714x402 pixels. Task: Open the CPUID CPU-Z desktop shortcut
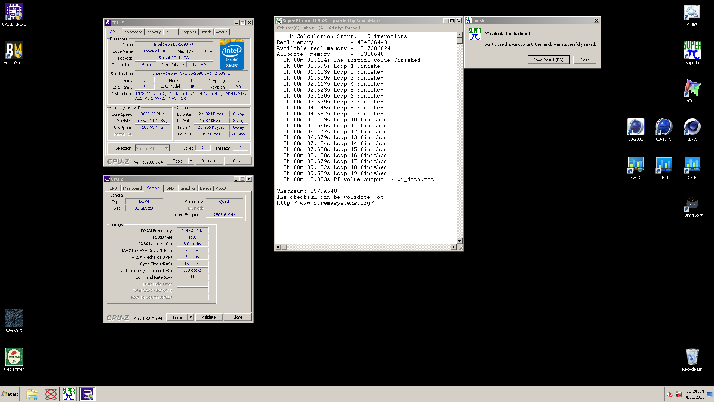14,15
